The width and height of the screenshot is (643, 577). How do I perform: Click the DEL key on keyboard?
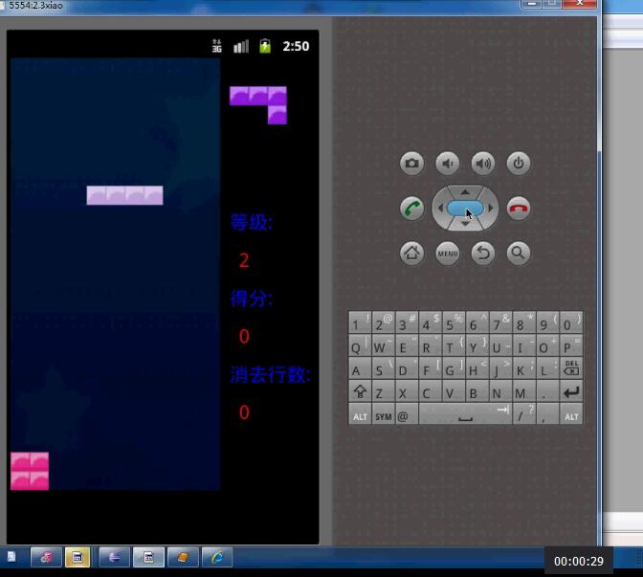(x=571, y=367)
